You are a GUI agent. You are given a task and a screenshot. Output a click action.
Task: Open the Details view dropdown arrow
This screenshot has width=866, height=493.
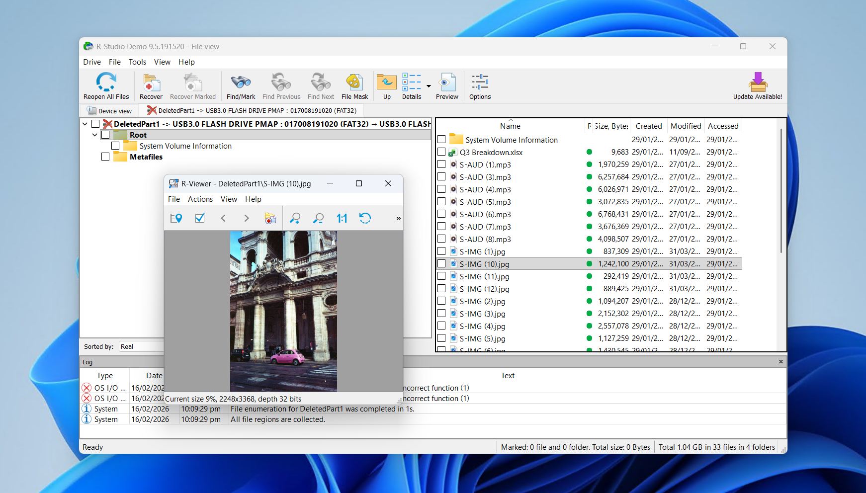coord(429,85)
